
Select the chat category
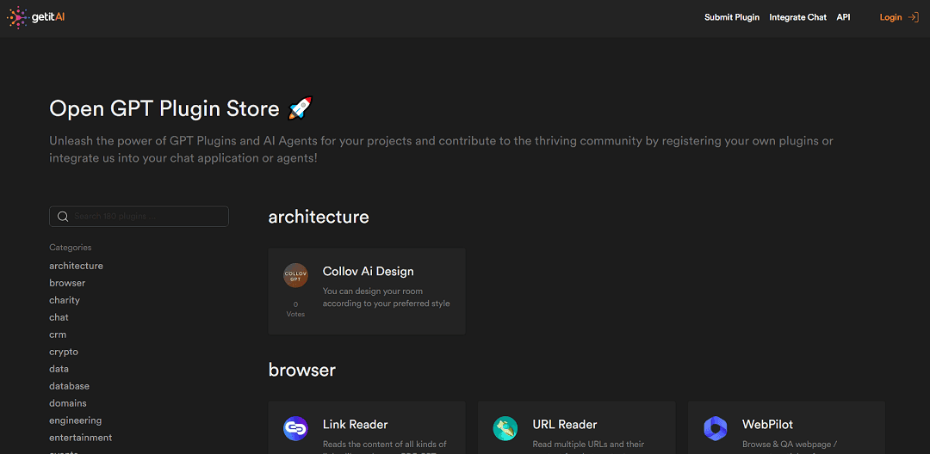pos(59,317)
